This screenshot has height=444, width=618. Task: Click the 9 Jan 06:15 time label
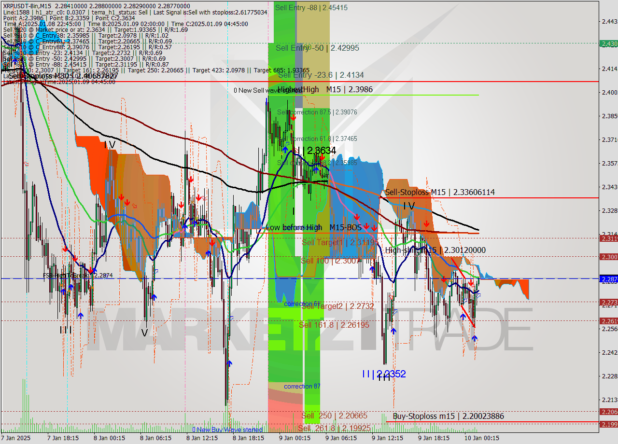click(341, 438)
